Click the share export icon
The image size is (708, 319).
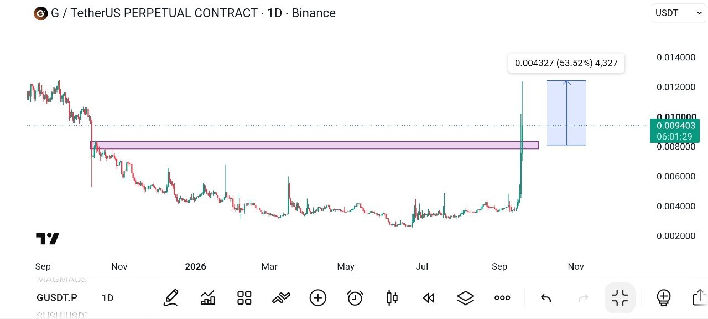(x=700, y=297)
